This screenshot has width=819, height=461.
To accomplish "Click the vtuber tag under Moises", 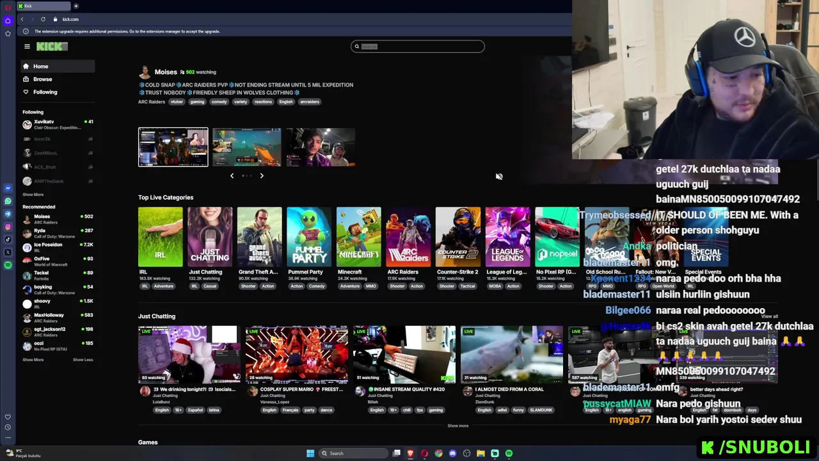I will 177,102.
